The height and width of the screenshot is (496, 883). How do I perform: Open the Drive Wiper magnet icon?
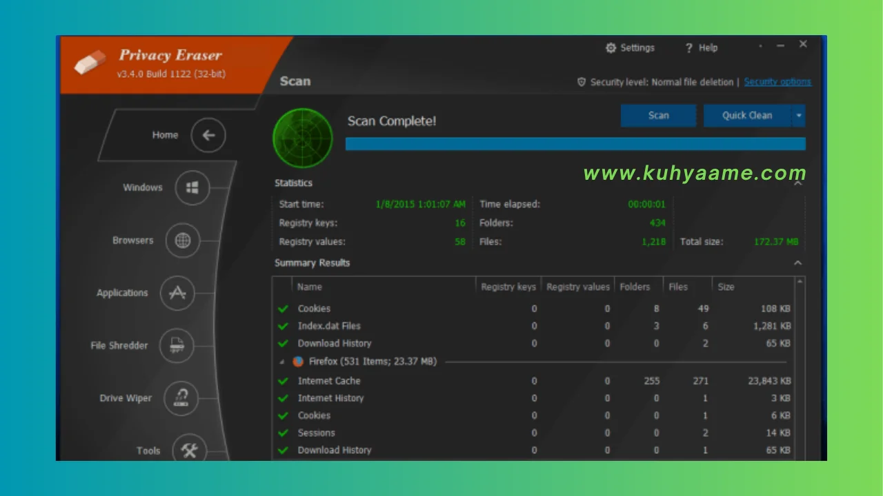point(181,398)
